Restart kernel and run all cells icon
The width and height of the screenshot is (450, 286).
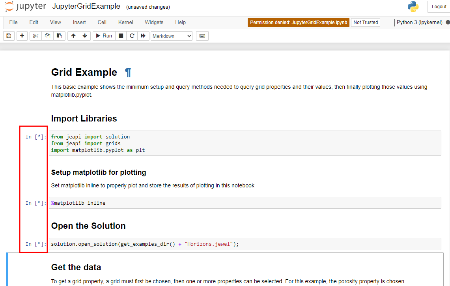click(143, 36)
